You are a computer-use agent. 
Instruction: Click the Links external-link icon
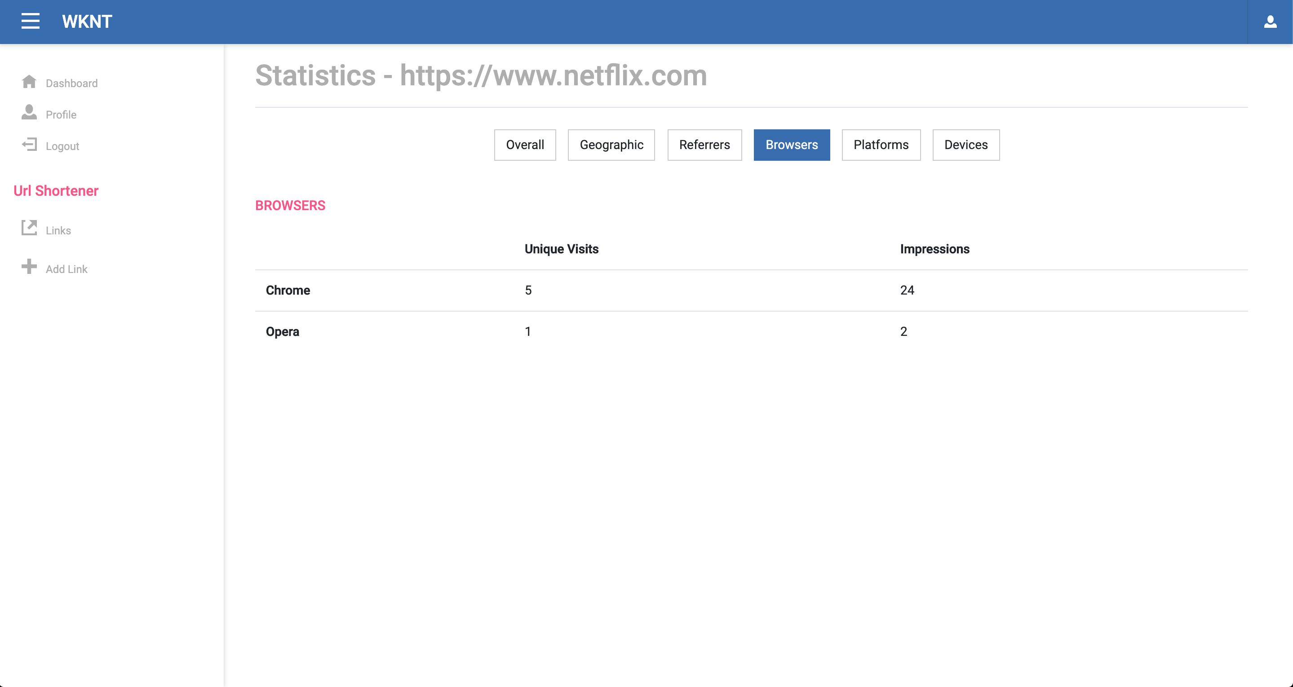point(29,228)
